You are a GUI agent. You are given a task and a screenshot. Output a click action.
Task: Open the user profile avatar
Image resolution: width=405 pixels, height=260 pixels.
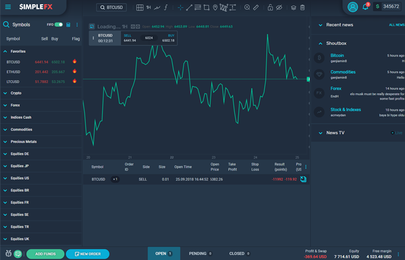click(353, 7)
